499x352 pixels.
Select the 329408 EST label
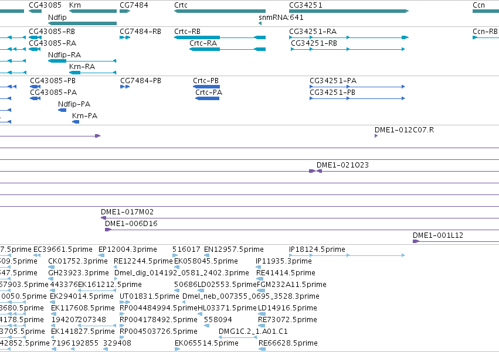click(117, 343)
